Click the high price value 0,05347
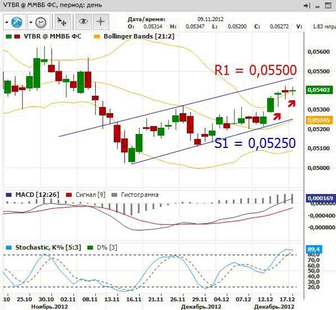 pyautogui.click(x=195, y=27)
